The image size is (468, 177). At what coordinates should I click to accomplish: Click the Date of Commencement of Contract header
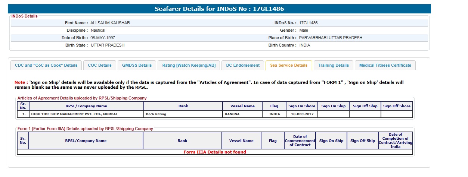tap(300, 141)
